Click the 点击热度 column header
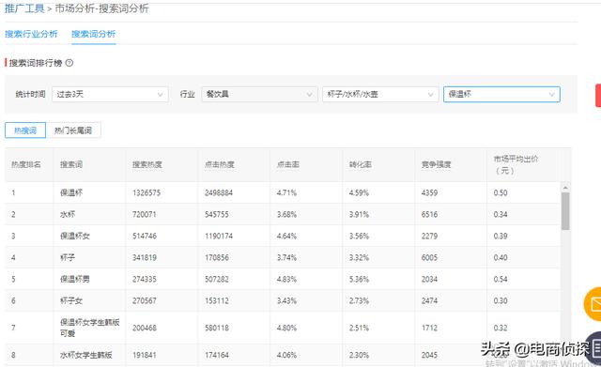This screenshot has height=367, width=601. (220, 165)
